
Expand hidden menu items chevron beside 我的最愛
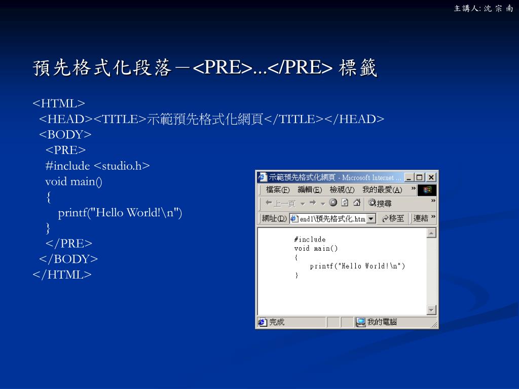pos(413,188)
